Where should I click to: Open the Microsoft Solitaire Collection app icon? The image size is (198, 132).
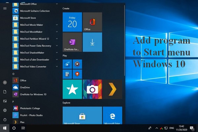click(x=16, y=11)
